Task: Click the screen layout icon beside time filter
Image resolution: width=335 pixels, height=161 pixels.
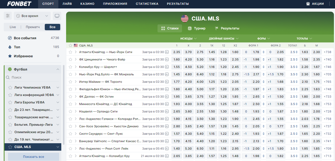Action: [57, 16]
